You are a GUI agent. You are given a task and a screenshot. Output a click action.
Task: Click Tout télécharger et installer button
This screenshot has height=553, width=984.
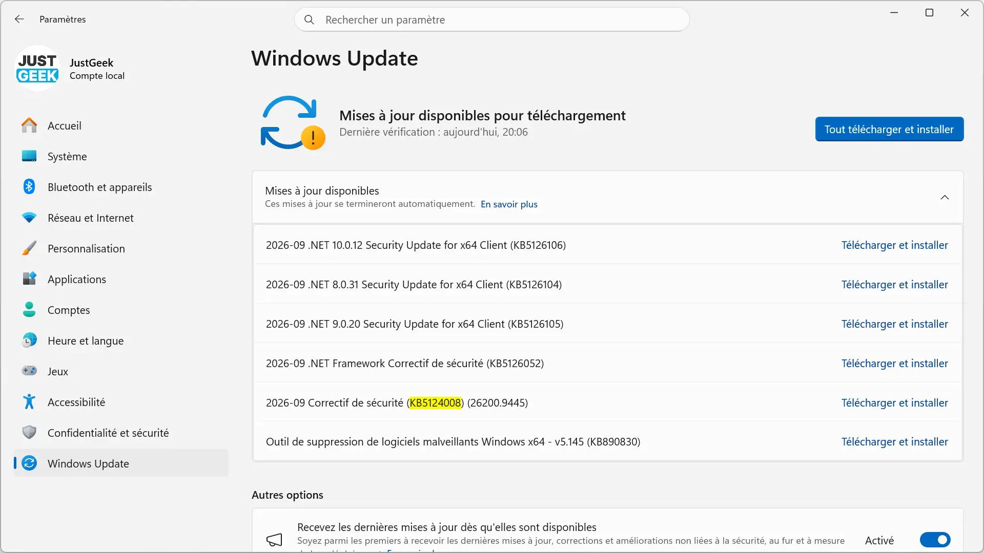(889, 129)
